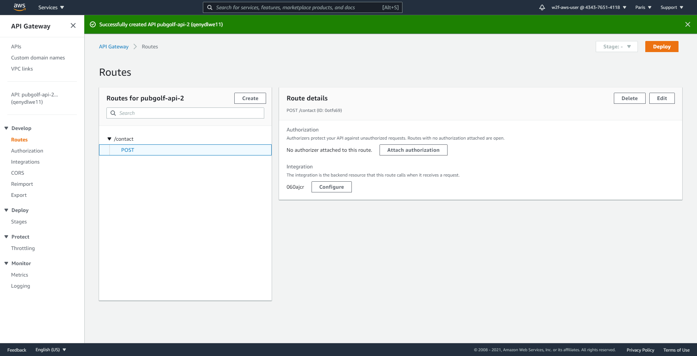697x356 pixels.
Task: Collapse the Protect section
Action: 6,237
